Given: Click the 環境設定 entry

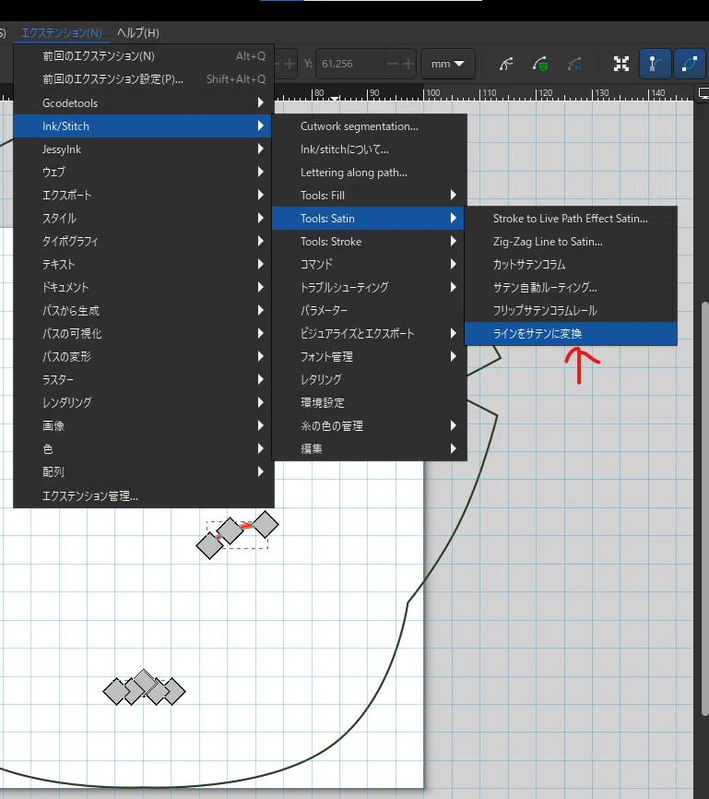Looking at the screenshot, I should coord(370,402).
